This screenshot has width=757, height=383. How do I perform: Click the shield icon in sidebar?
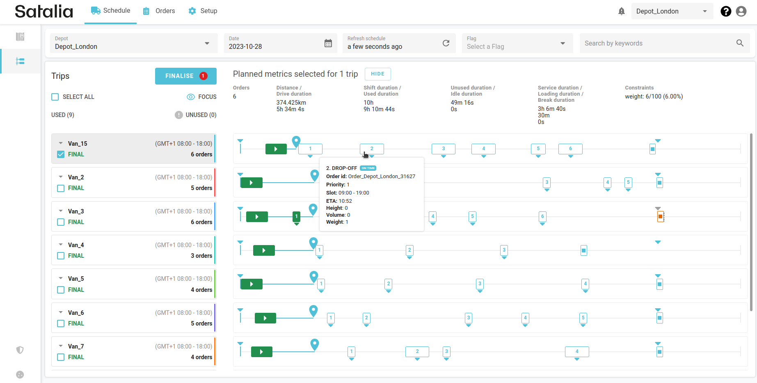pyautogui.click(x=20, y=350)
